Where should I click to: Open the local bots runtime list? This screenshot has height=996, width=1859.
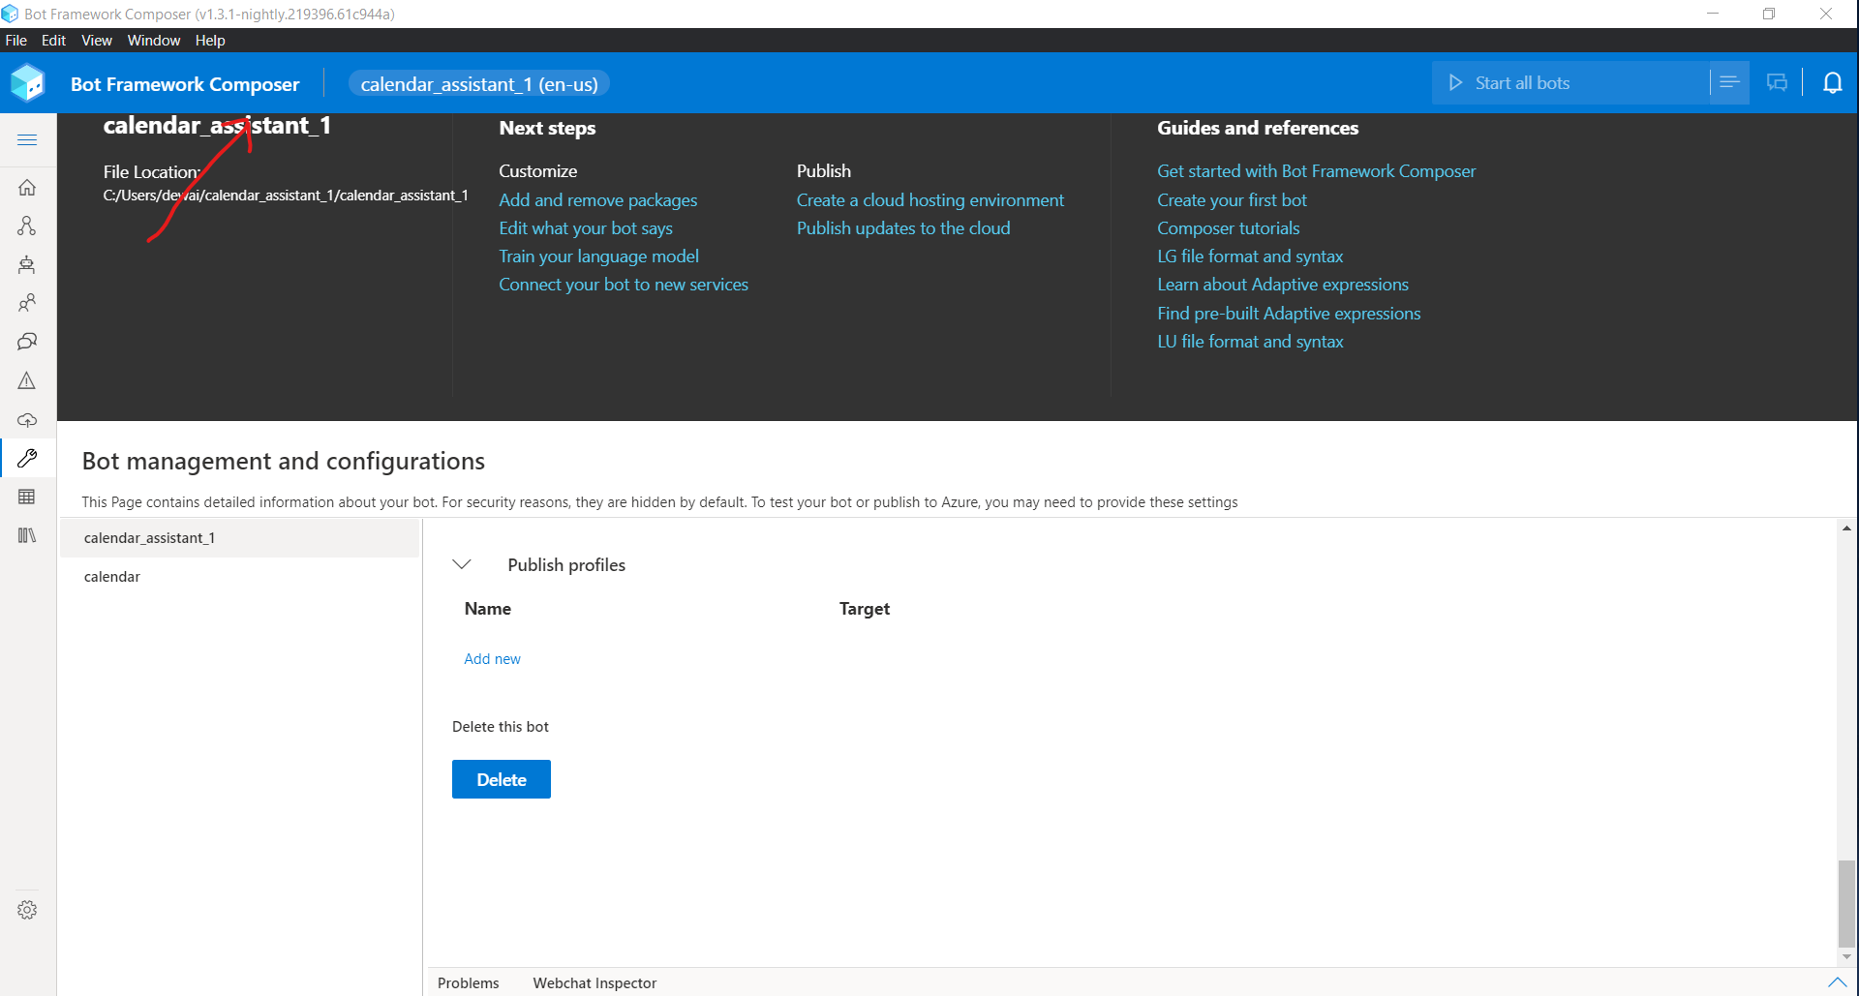coord(1730,82)
